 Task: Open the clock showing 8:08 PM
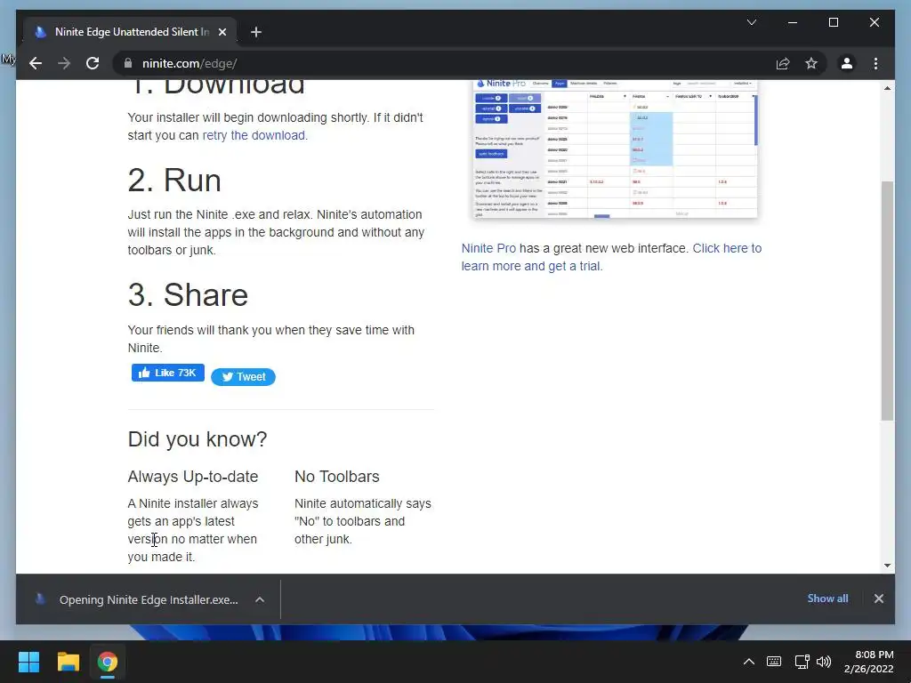868,662
